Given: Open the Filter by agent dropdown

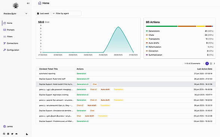Looking at the screenshot, I should click(66, 13).
